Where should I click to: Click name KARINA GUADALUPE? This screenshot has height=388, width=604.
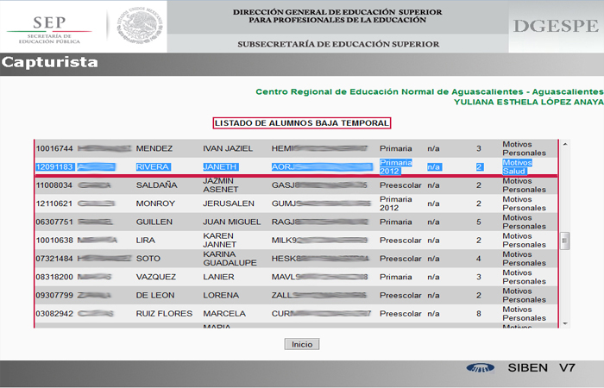pos(230,259)
